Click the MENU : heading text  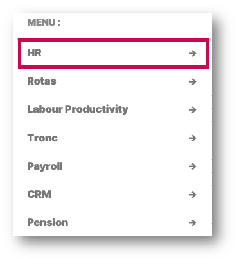tap(44, 22)
